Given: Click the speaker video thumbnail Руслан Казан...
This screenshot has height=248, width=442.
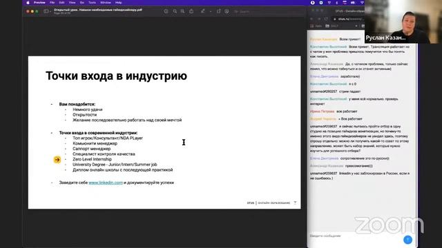Looking at the screenshot, I should pos(403,21).
